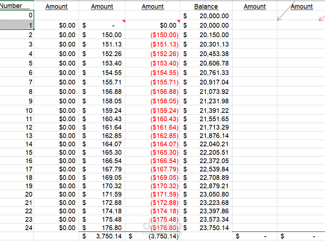This screenshot has height=241, width=325.
Task: Click the red ($156.88) cell
Action: pos(152,91)
